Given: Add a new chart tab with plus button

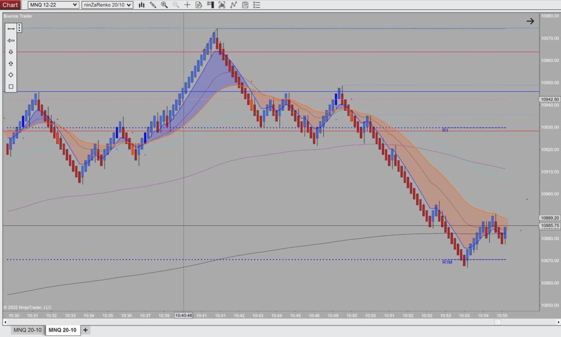Looking at the screenshot, I should (85, 330).
